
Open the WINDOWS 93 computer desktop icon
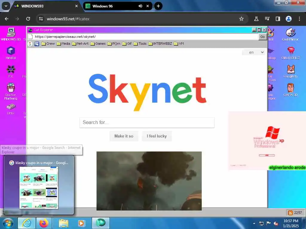click(x=11, y=34)
